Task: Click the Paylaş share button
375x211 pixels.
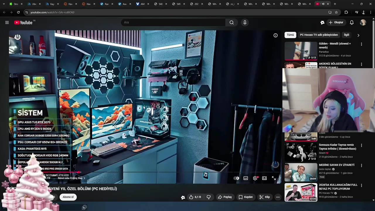Action: (225, 197)
